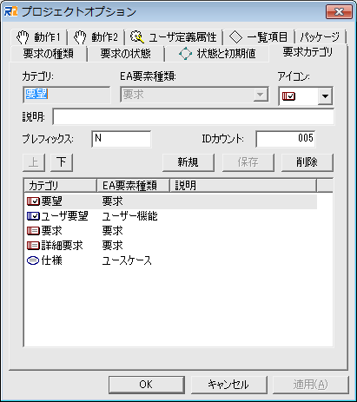
Task: Sort list by EA要素種類 column header
Action: pos(133,186)
